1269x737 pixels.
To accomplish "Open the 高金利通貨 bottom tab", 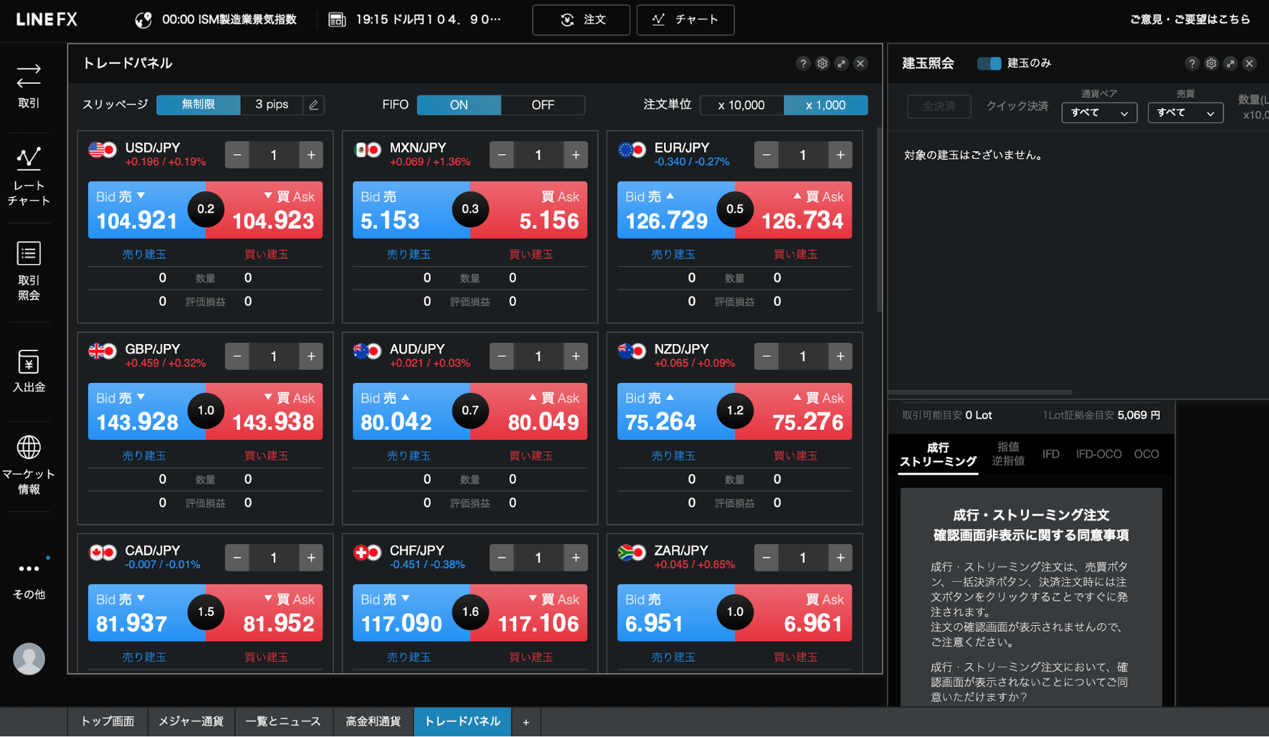I will coord(373,722).
